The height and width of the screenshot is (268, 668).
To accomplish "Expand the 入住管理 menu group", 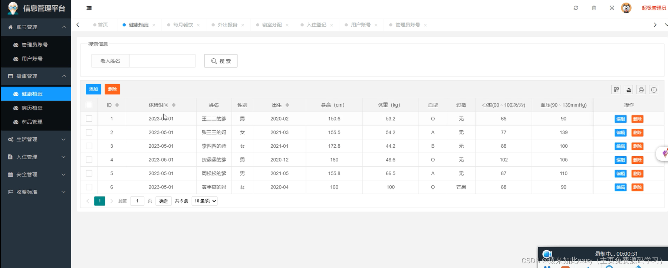I will pos(36,157).
